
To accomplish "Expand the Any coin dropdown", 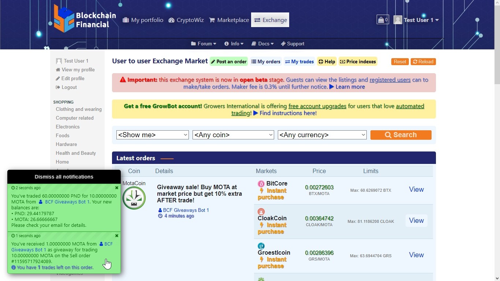I will 233,135.
